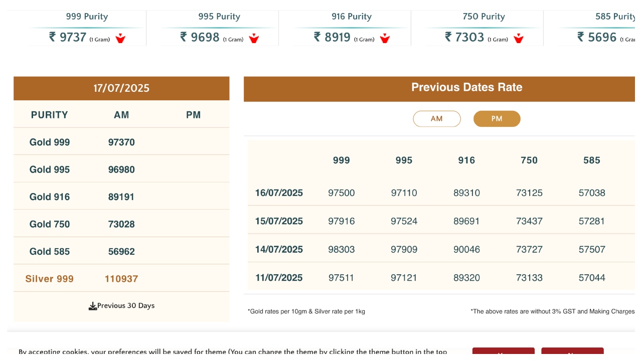
Task: Click the 999 Purity card heading
Action: [x=87, y=17]
